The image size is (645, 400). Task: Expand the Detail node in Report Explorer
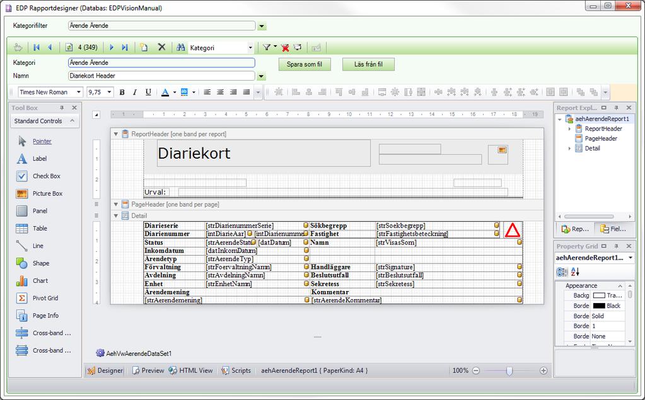(570, 149)
